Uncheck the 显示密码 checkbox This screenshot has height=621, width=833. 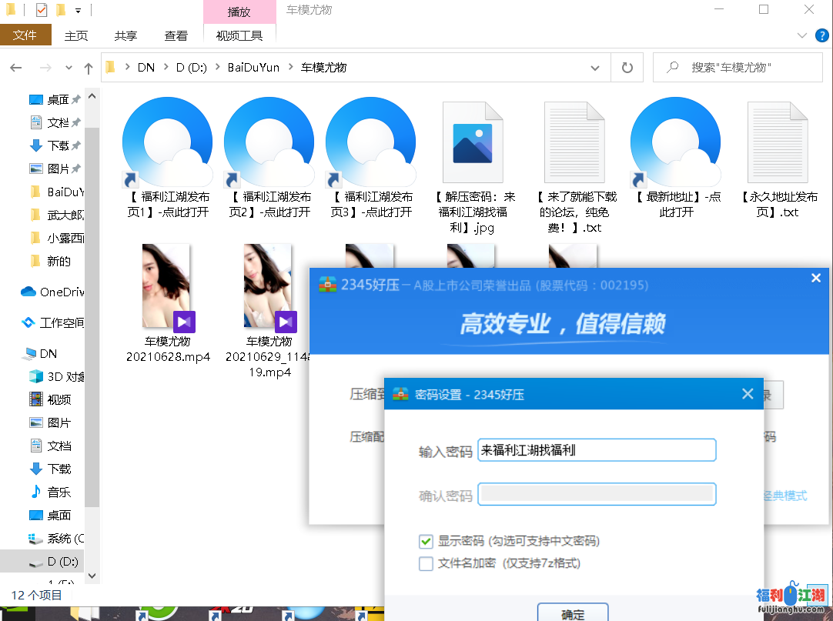tap(426, 541)
